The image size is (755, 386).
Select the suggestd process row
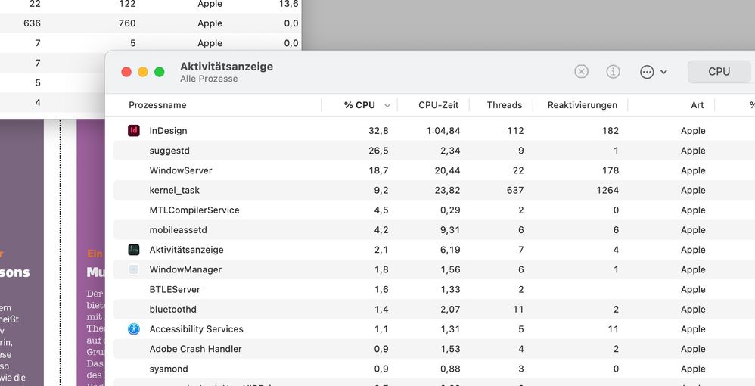[x=433, y=151]
